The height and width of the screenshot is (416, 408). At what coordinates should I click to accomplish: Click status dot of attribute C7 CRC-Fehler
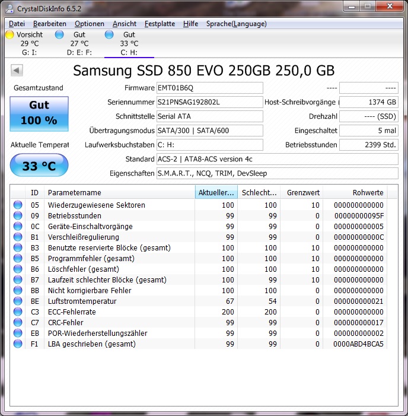pyautogui.click(x=18, y=322)
